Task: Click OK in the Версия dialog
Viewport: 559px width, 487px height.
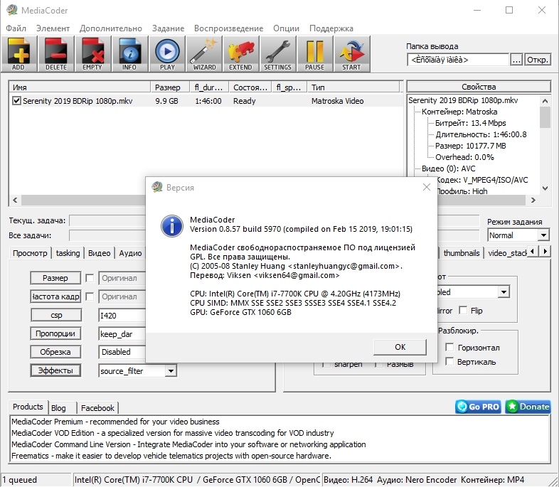Action: (x=400, y=346)
